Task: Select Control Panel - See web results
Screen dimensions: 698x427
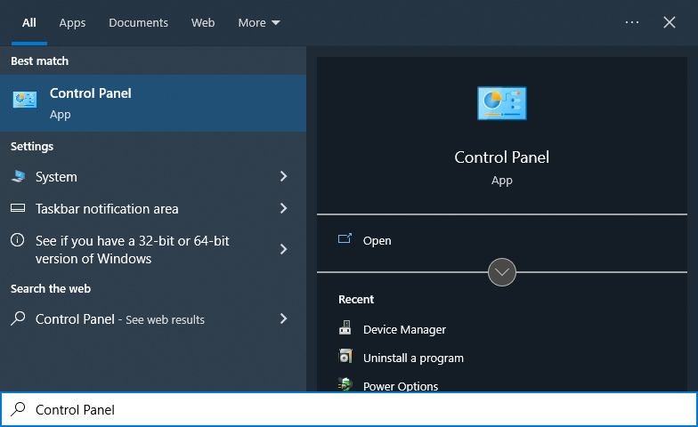Action: [153, 318]
